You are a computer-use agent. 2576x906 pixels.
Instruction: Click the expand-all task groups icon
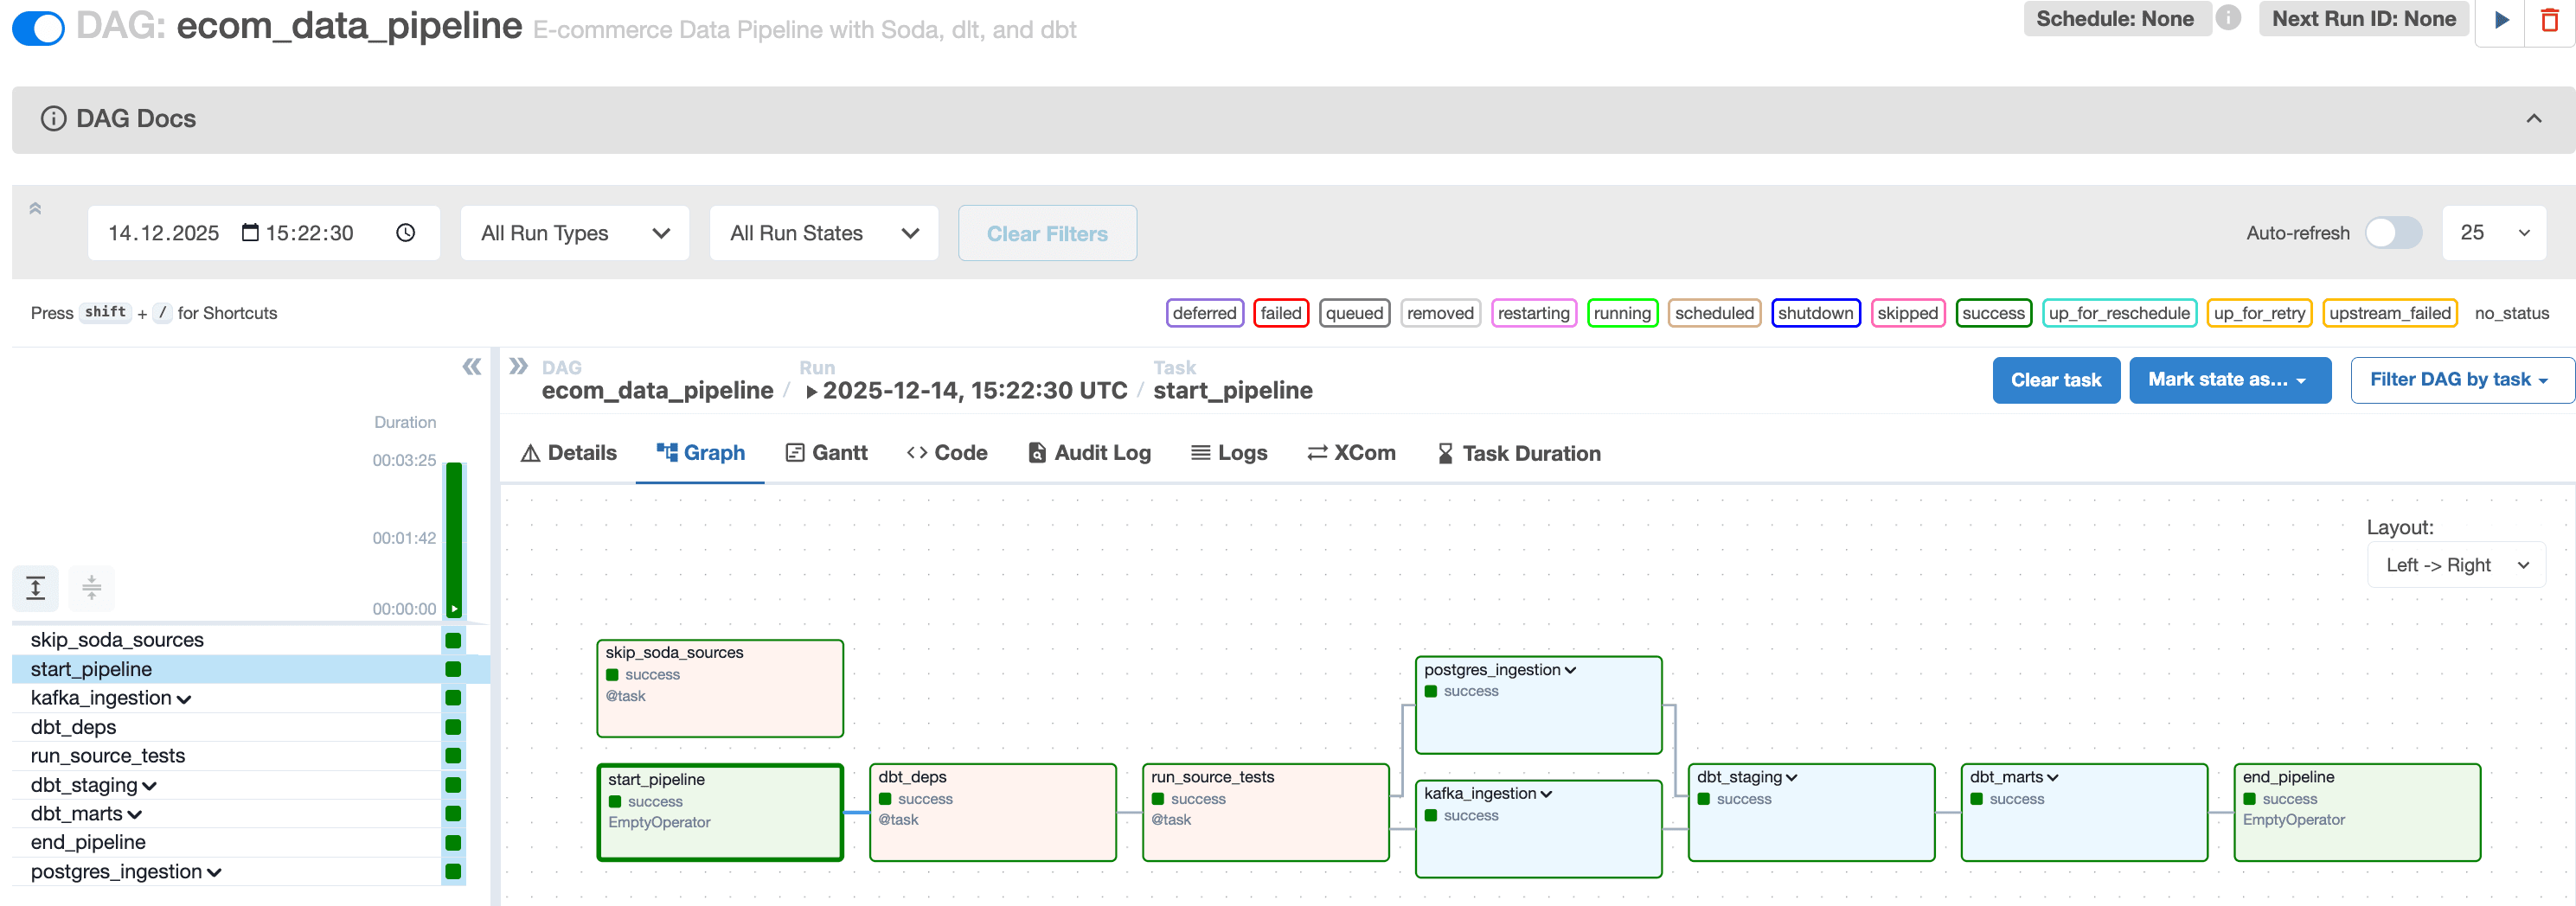[35, 589]
